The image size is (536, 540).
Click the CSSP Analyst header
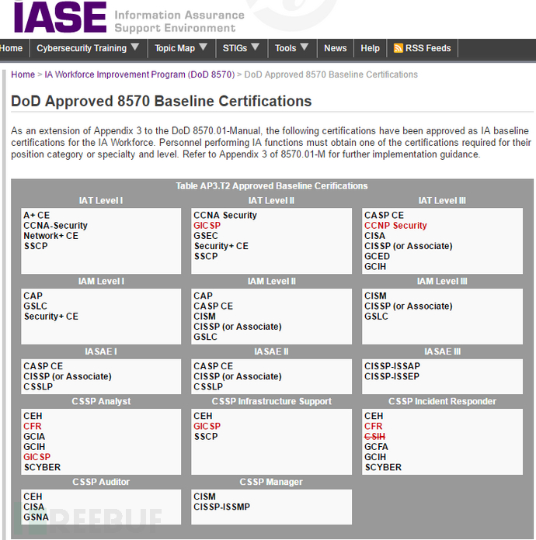pos(101,401)
